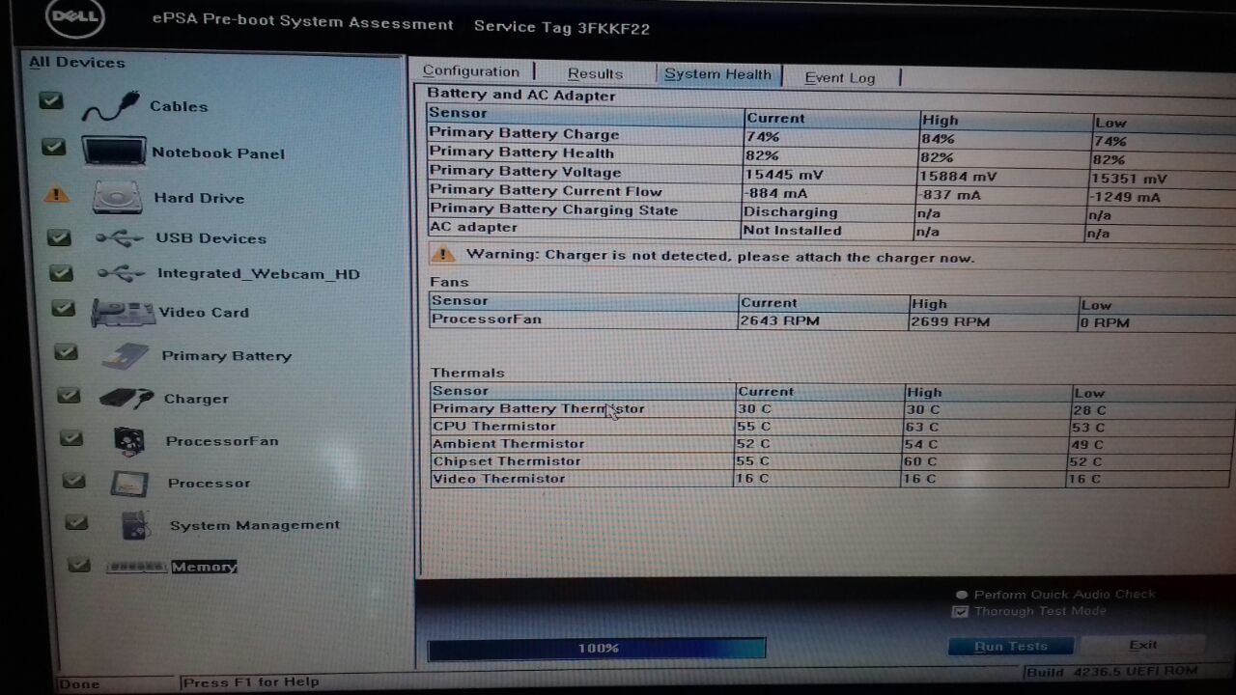The image size is (1236, 695).
Task: Open the Configuration tab
Action: tap(471, 71)
